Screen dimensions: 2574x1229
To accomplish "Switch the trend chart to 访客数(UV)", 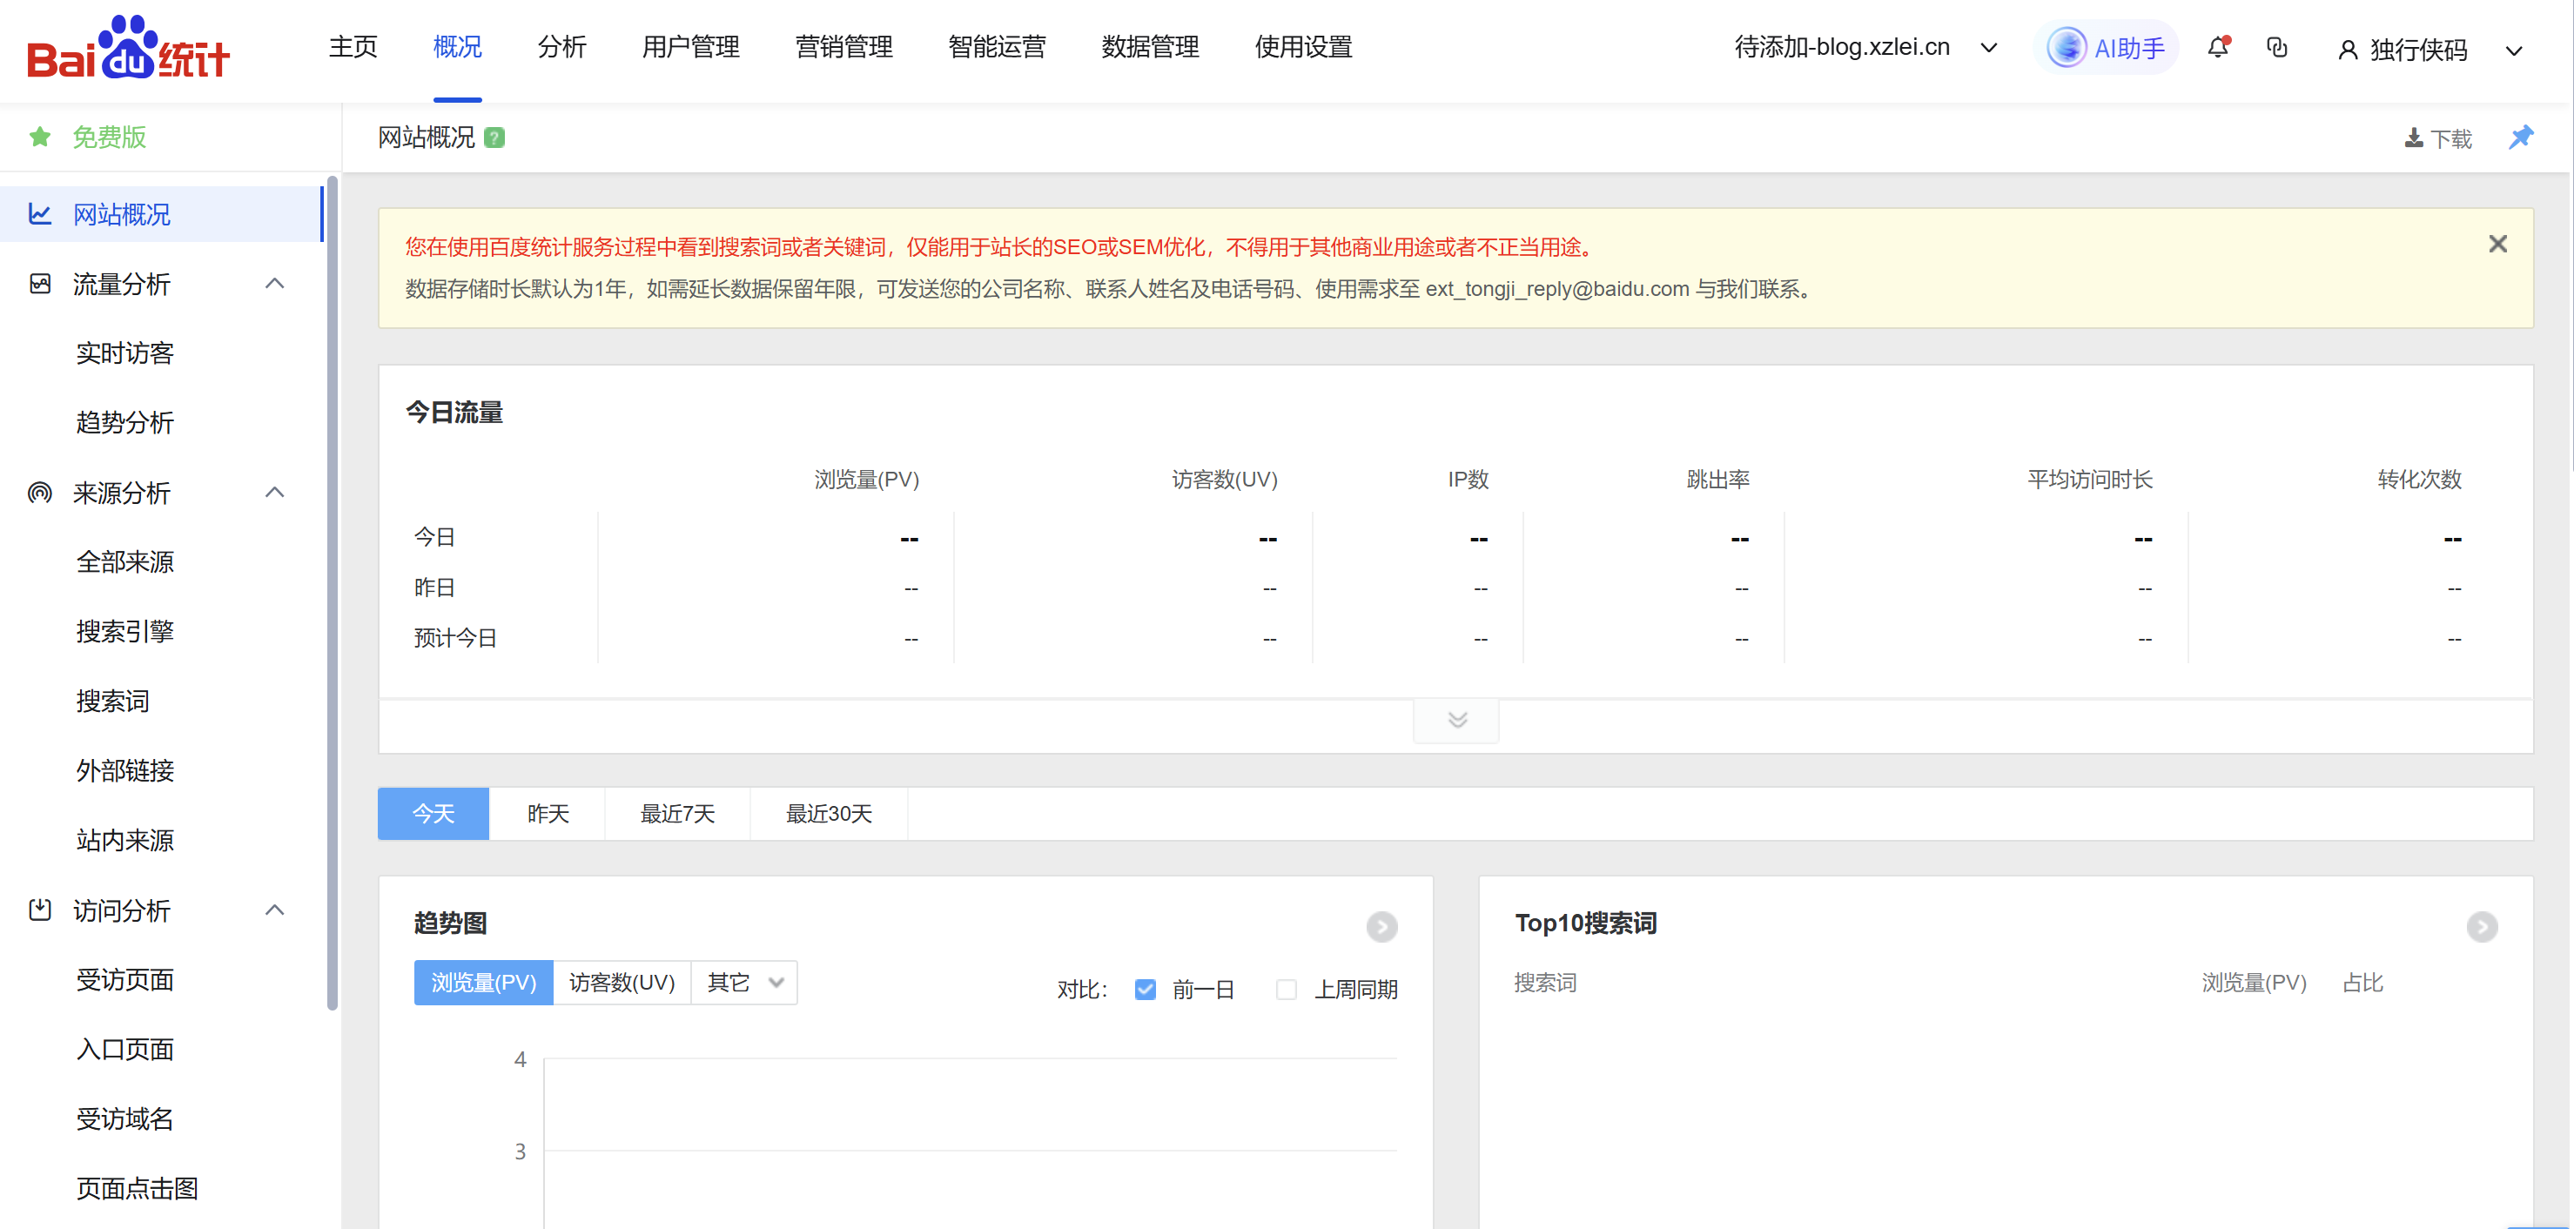I will tap(622, 982).
